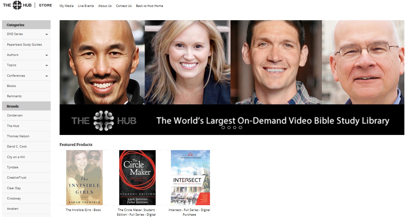Select second banner slide dot

229,127
